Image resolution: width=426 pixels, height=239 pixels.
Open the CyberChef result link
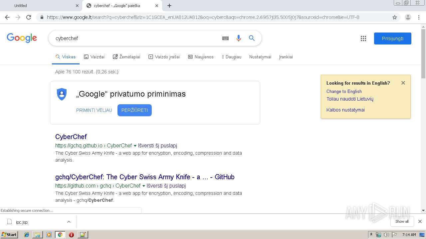(71, 137)
